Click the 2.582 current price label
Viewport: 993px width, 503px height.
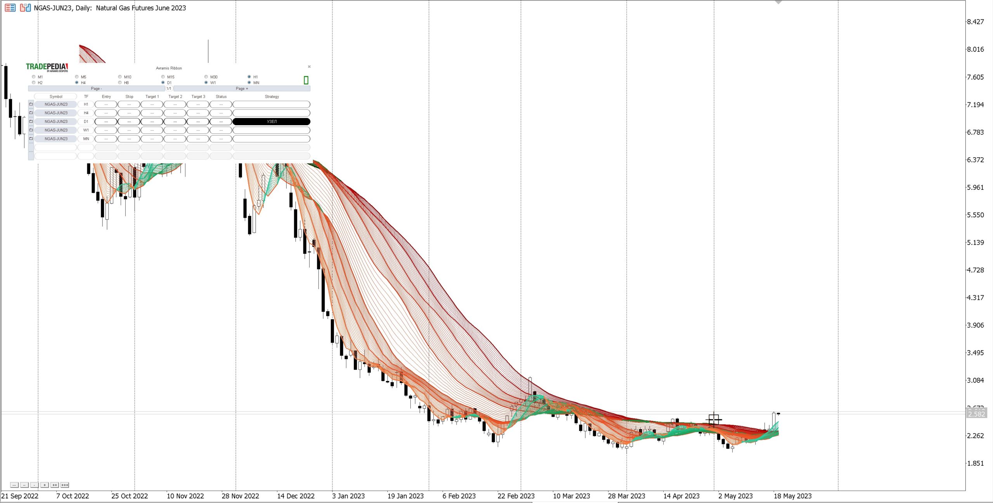(x=976, y=414)
